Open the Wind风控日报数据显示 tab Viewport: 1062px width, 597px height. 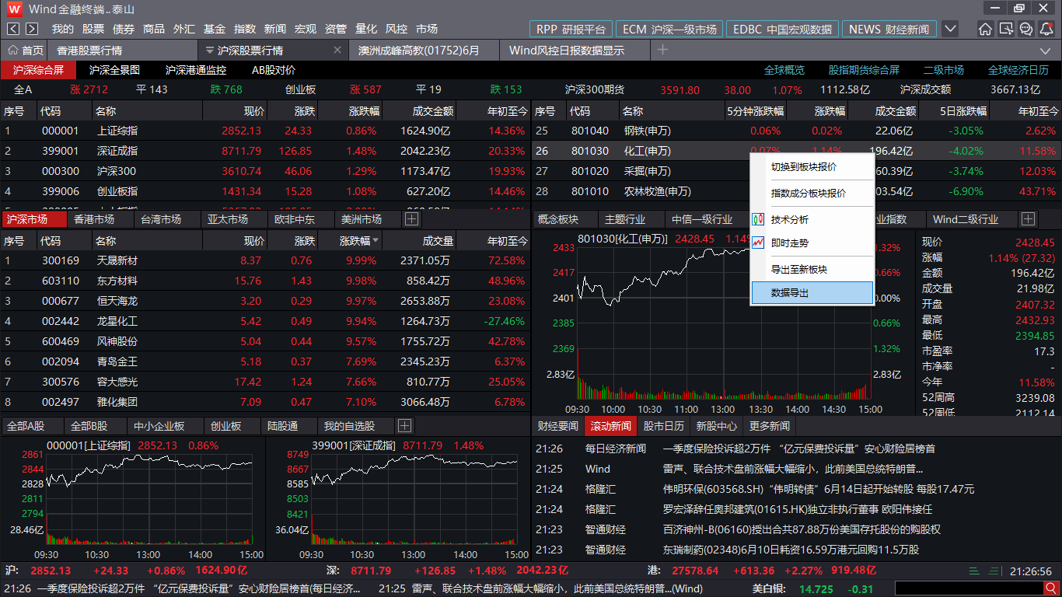pyautogui.click(x=574, y=50)
